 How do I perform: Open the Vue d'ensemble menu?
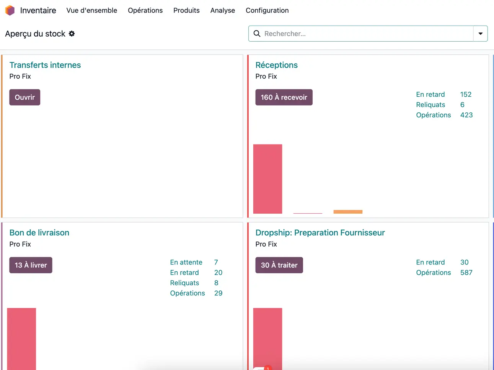coord(92,10)
